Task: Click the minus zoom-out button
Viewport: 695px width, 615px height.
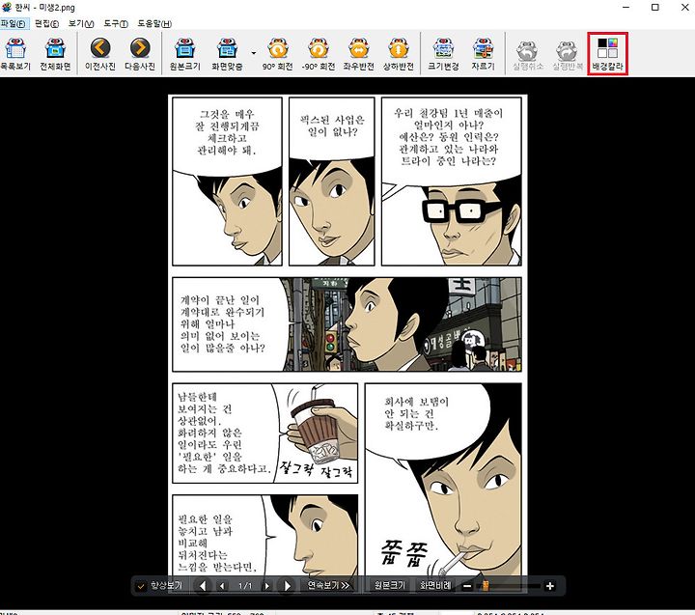Action: coord(467,586)
